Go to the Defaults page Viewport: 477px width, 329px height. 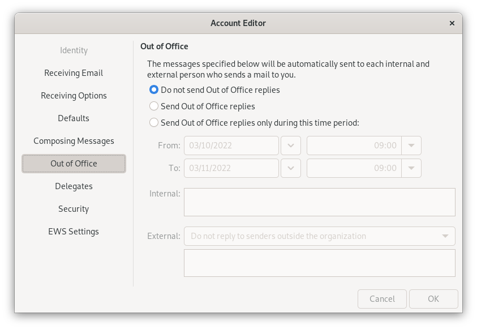[x=74, y=118]
